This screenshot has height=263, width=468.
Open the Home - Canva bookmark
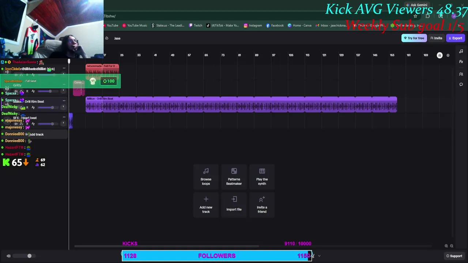pyautogui.click(x=299, y=26)
